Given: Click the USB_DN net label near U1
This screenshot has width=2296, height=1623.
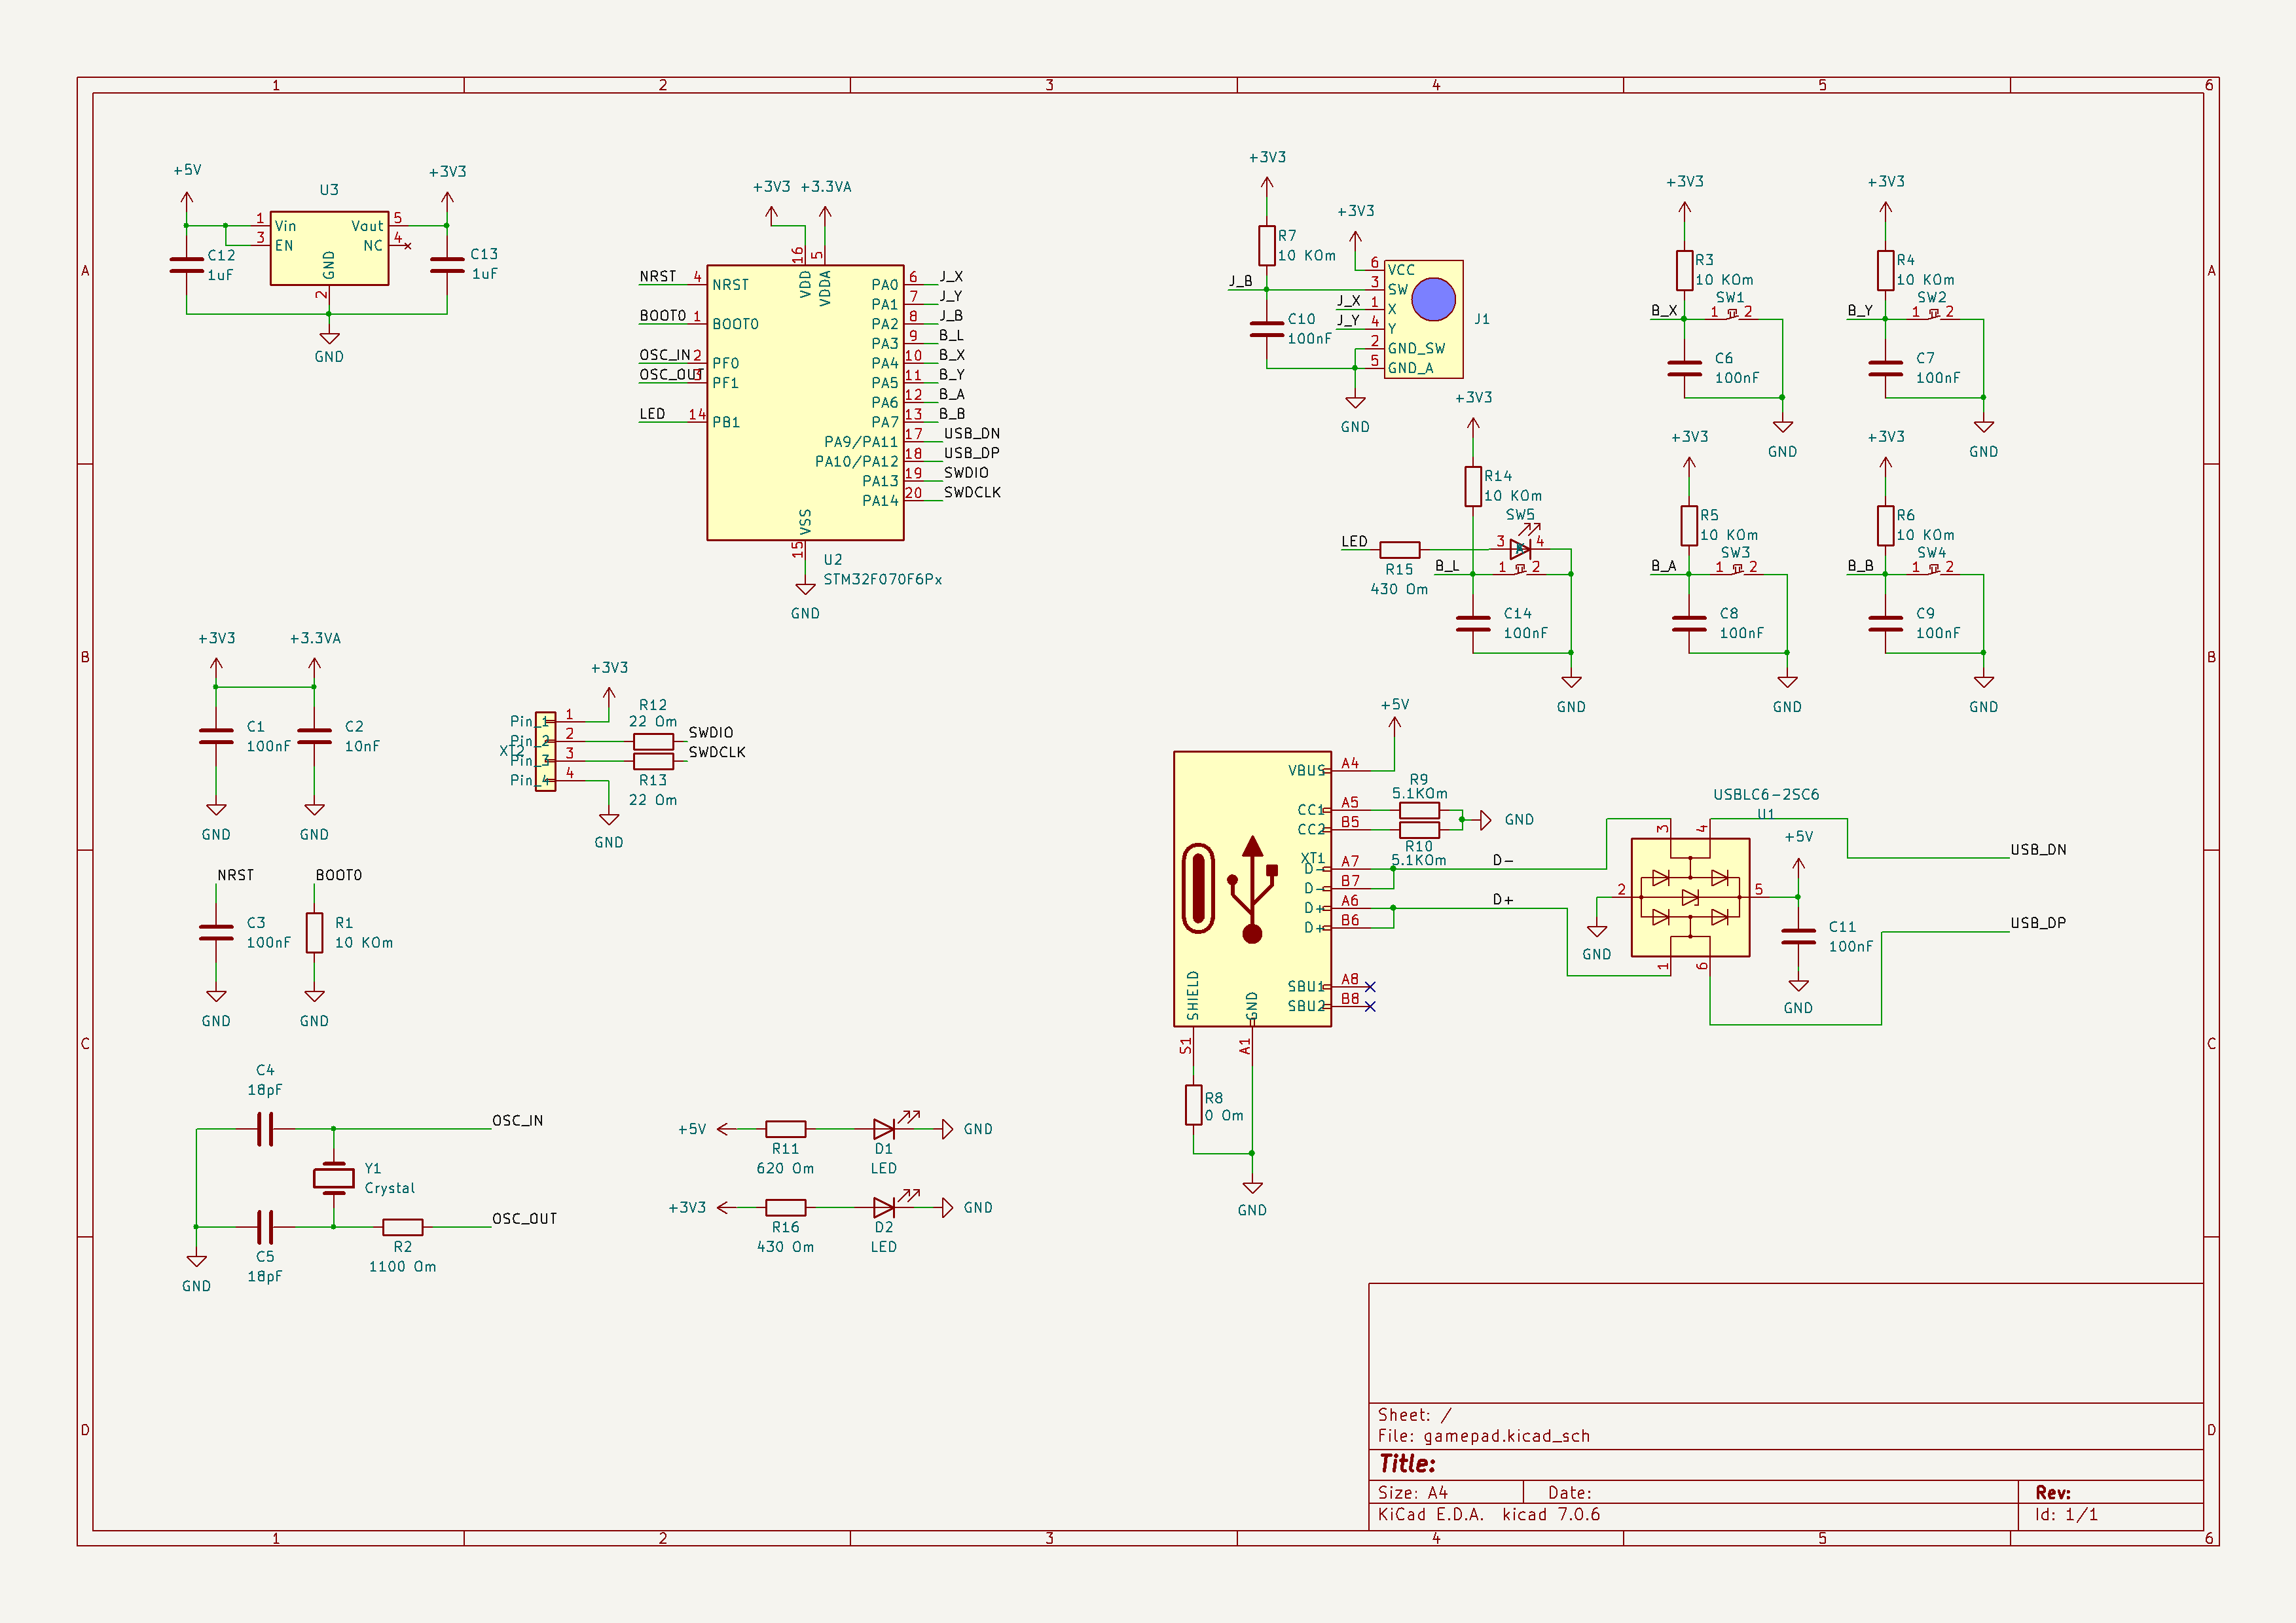Looking at the screenshot, I should (2038, 849).
